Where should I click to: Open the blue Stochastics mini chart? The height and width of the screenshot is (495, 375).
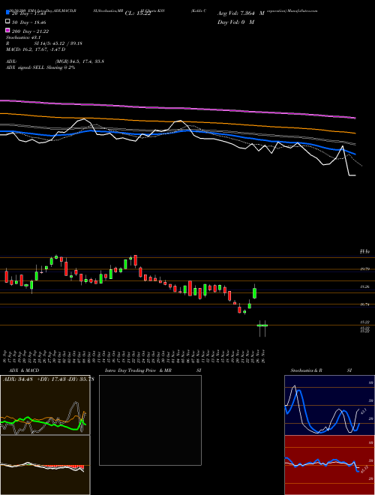[x=329, y=405]
